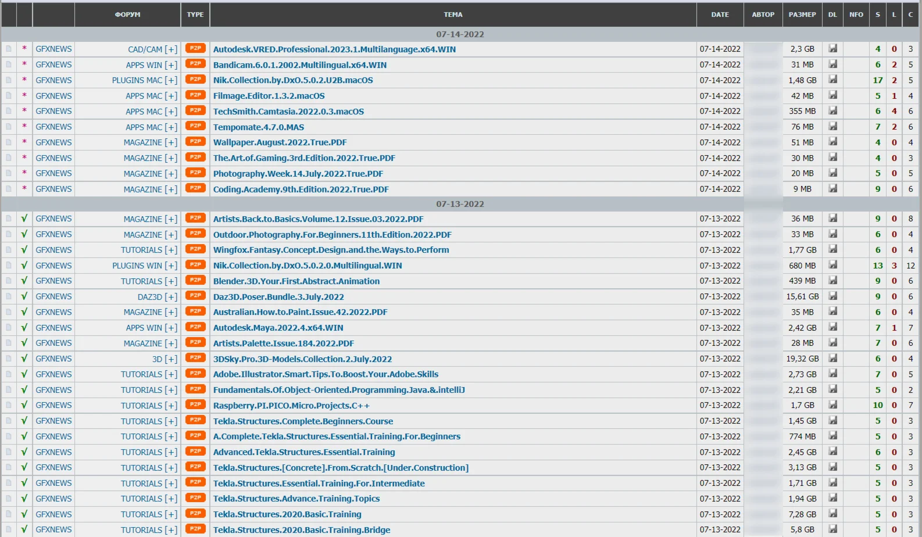Click the seed count 17 in the Nik.Collection macOS row
The height and width of the screenshot is (537, 922).
click(x=878, y=80)
